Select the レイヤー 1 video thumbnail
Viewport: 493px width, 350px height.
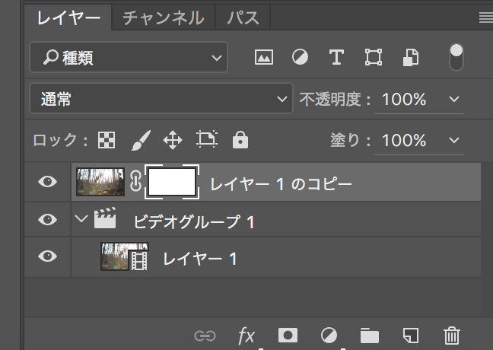coord(125,256)
